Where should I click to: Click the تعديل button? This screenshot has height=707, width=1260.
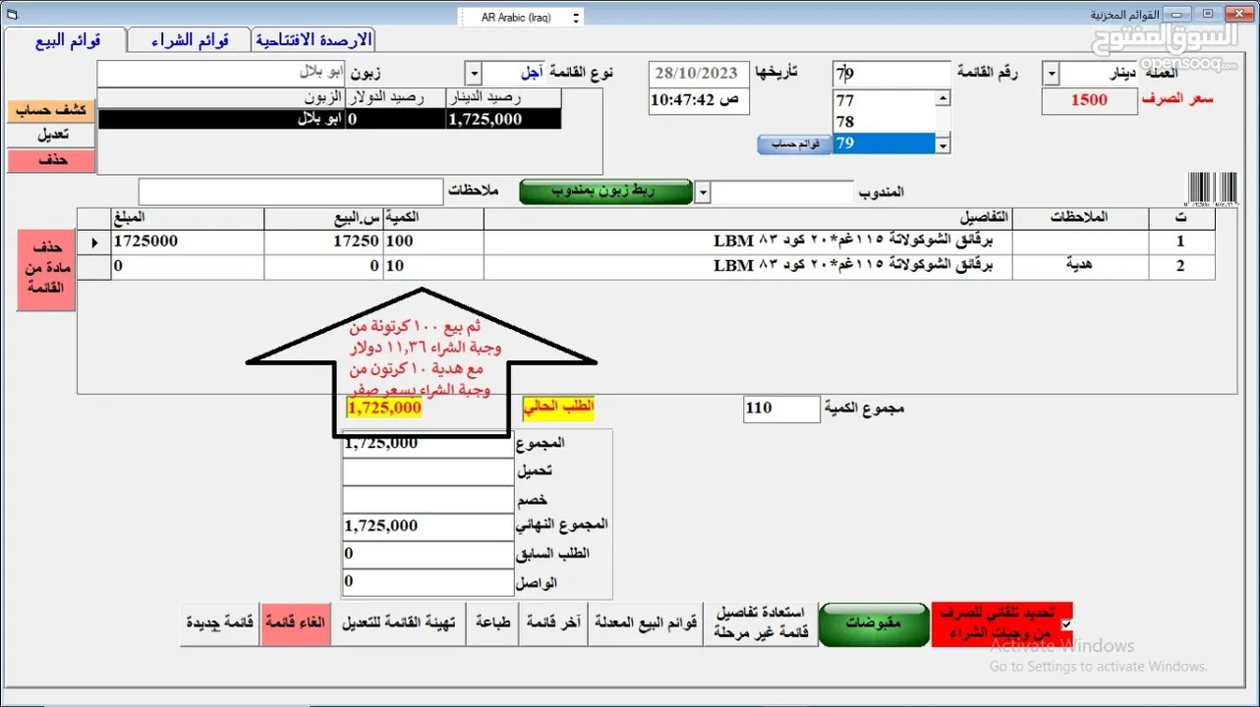tap(51, 136)
